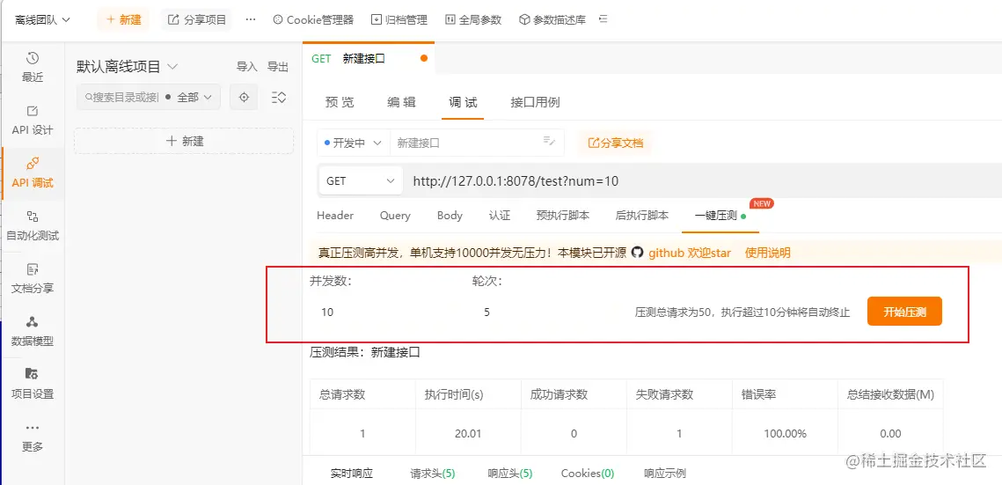Click the description icon in 新建接口 name field
The image size is (1002, 485).
point(548,141)
